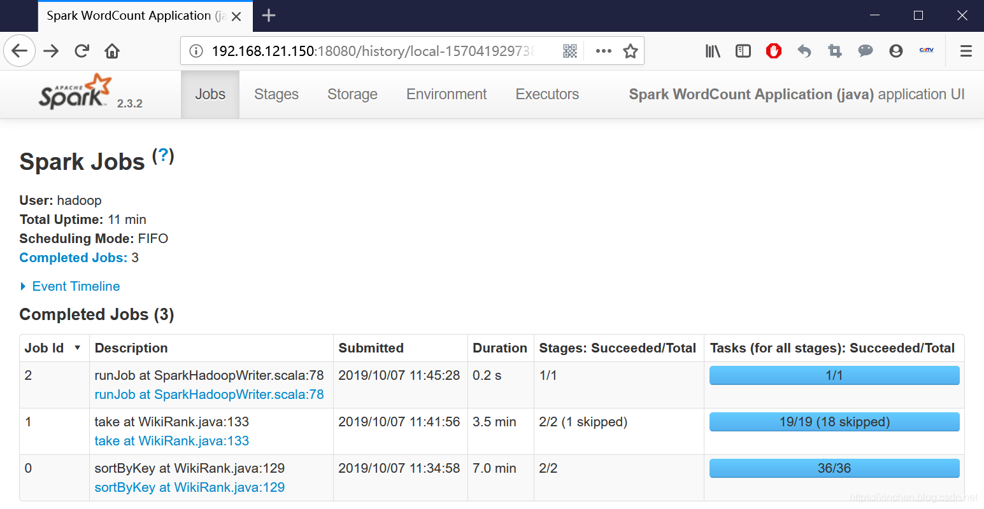Switch to the Storage tab
Screen dimensions: 984x509
point(352,94)
